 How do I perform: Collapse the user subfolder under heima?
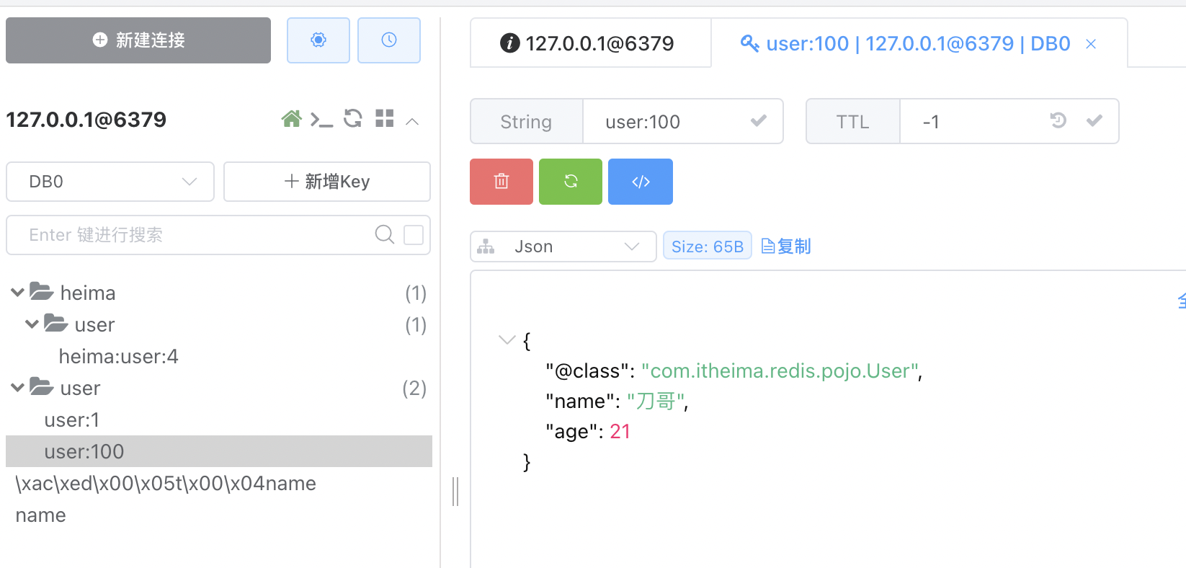pyautogui.click(x=32, y=324)
